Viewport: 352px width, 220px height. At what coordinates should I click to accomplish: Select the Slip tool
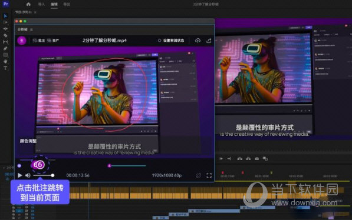click(x=5, y=42)
